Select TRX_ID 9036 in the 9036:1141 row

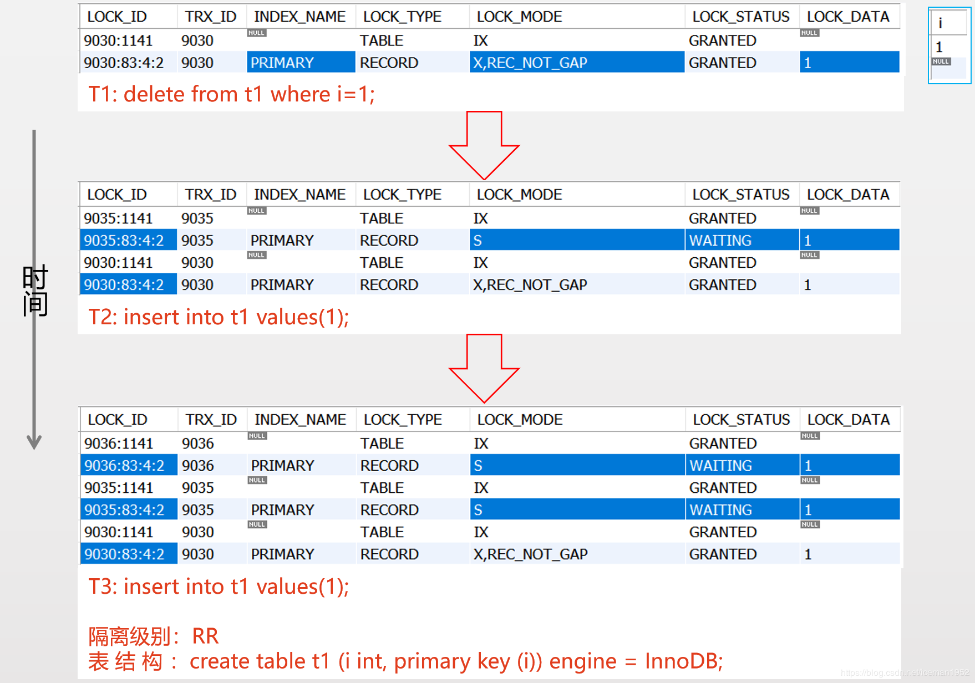[212, 443]
